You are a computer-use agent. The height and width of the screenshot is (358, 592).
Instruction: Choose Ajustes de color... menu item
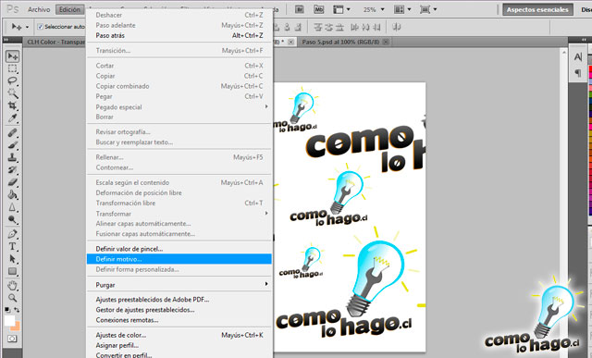coord(179,335)
